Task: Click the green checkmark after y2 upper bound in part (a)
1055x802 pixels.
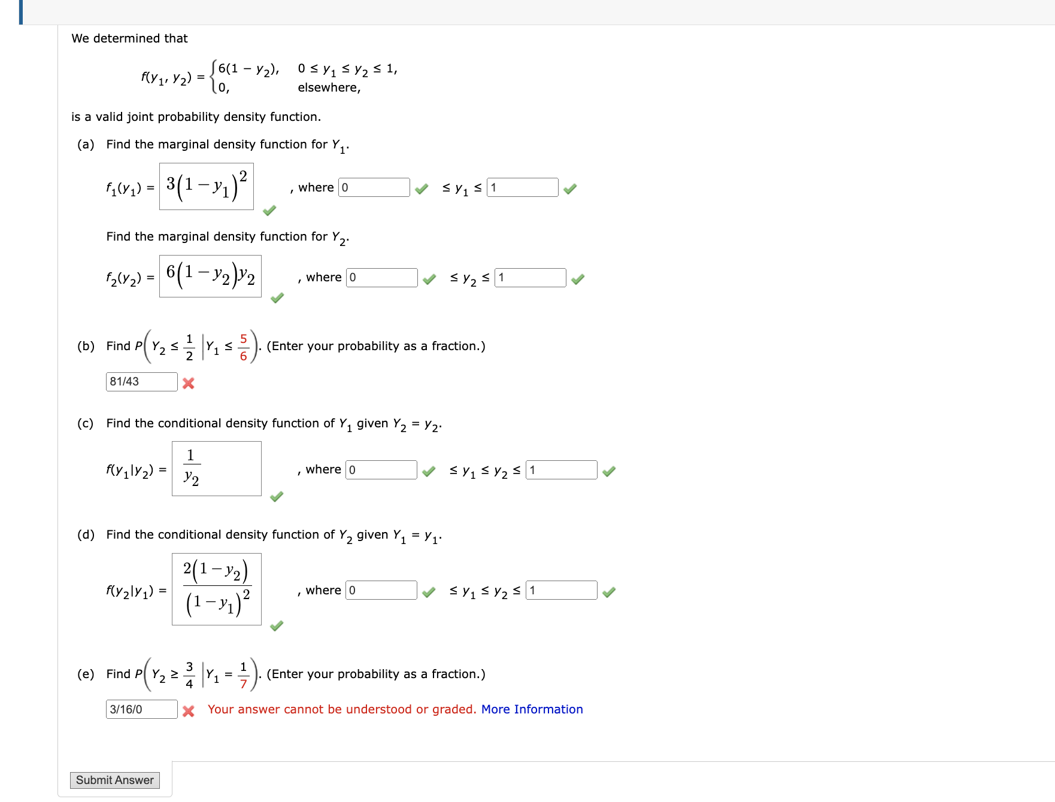Action: click(x=577, y=279)
